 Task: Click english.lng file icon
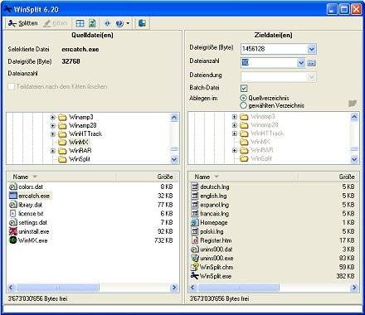[x=195, y=196]
